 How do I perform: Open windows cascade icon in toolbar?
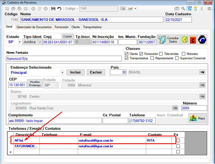tap(177, 9)
